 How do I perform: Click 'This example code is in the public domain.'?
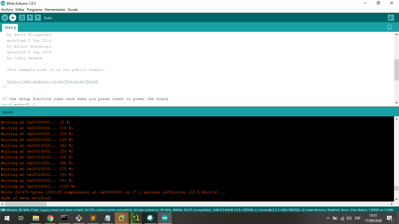[56, 70]
